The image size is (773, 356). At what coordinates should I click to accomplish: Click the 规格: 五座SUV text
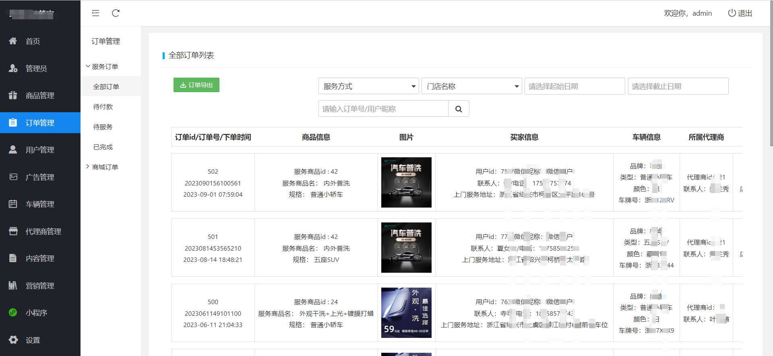(x=316, y=259)
